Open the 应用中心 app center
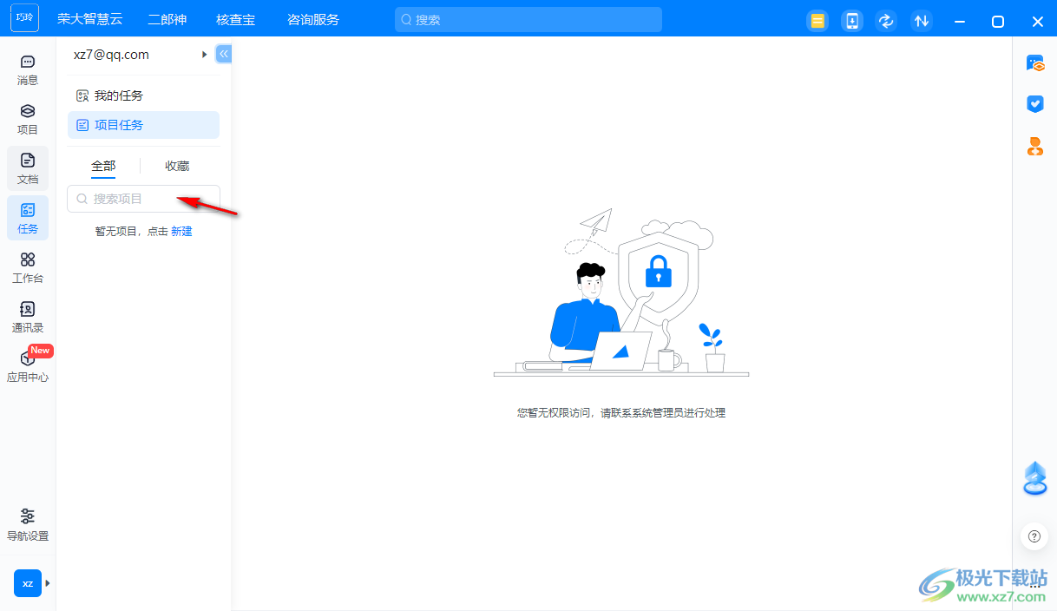 coord(28,367)
